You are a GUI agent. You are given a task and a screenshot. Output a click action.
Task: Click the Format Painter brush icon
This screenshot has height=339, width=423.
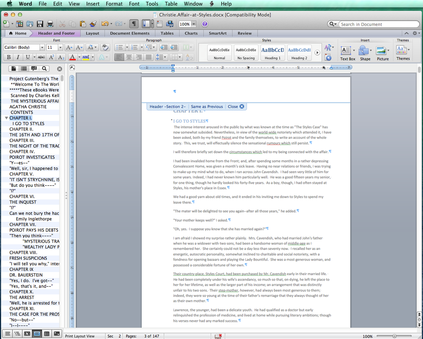(x=93, y=24)
